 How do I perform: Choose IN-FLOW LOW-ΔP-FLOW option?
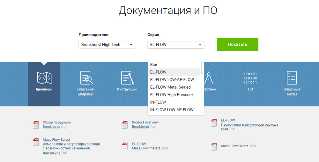[174, 110]
